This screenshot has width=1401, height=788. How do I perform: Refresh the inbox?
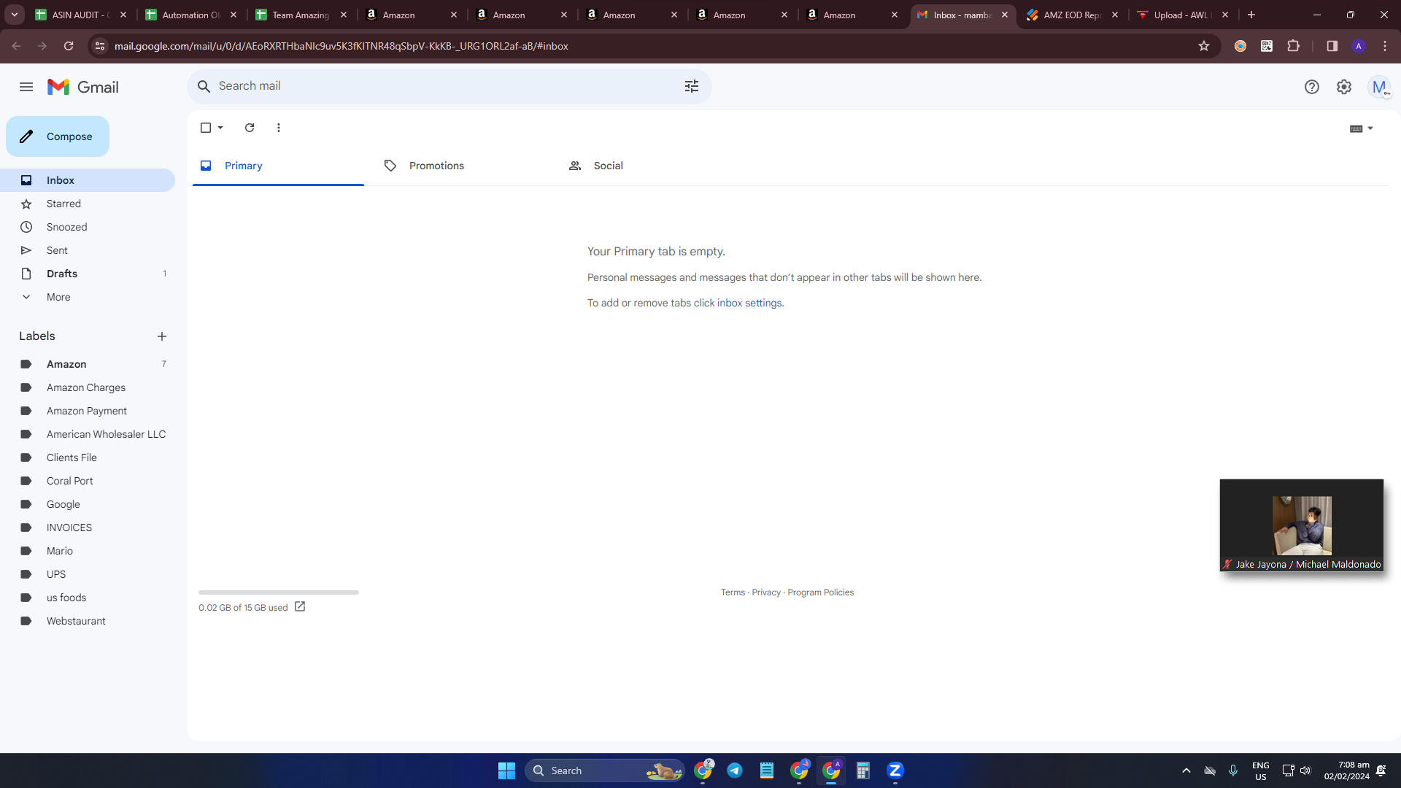(250, 128)
